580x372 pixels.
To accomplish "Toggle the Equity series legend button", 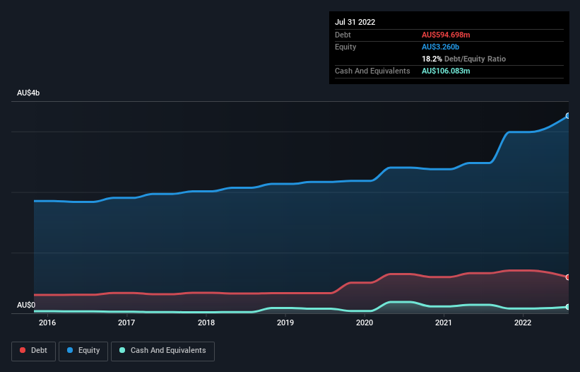I will point(83,351).
